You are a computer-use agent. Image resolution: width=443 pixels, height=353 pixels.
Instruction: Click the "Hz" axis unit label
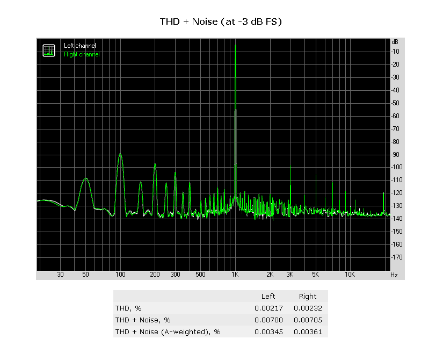(394, 275)
